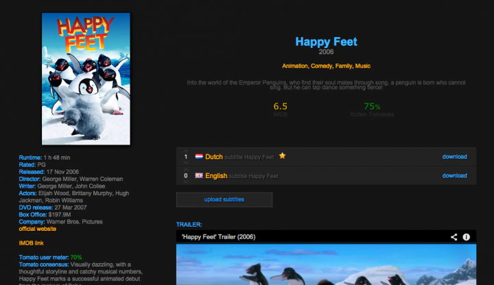Screen dimensions: 494x285
Task: Downvote the English subtitle with the down arrow
Action: click(x=186, y=182)
